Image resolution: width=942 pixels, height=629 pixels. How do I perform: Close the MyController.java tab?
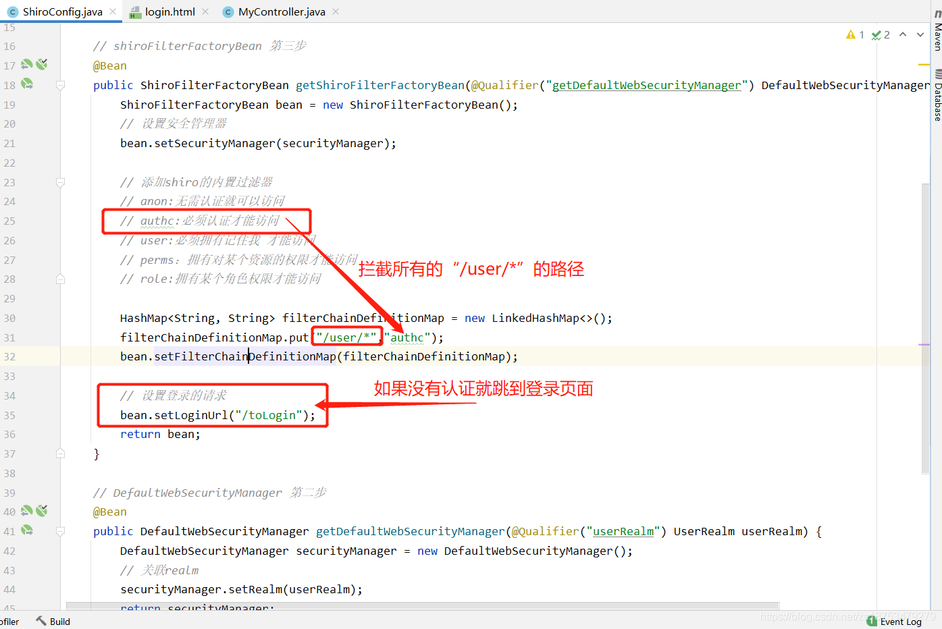point(336,11)
